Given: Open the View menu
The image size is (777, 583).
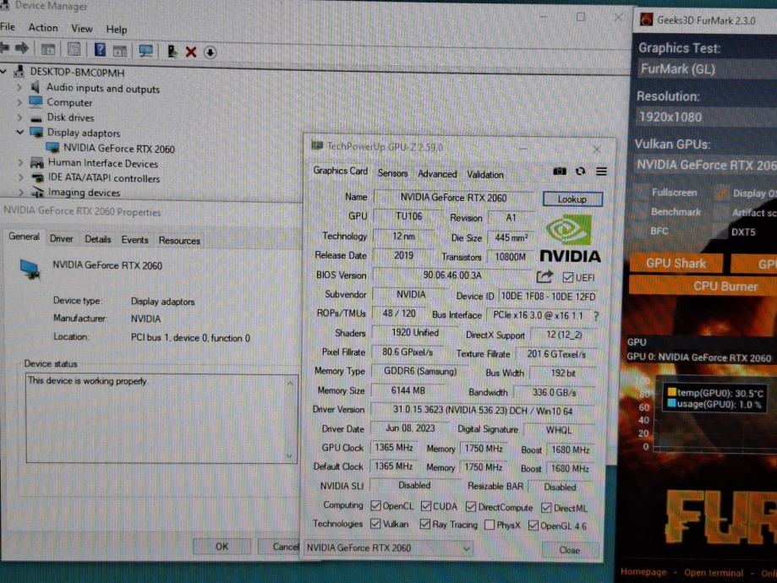Looking at the screenshot, I should coord(81,29).
